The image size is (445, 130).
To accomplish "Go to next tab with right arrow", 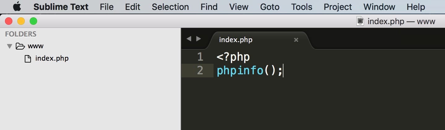I will [x=199, y=39].
